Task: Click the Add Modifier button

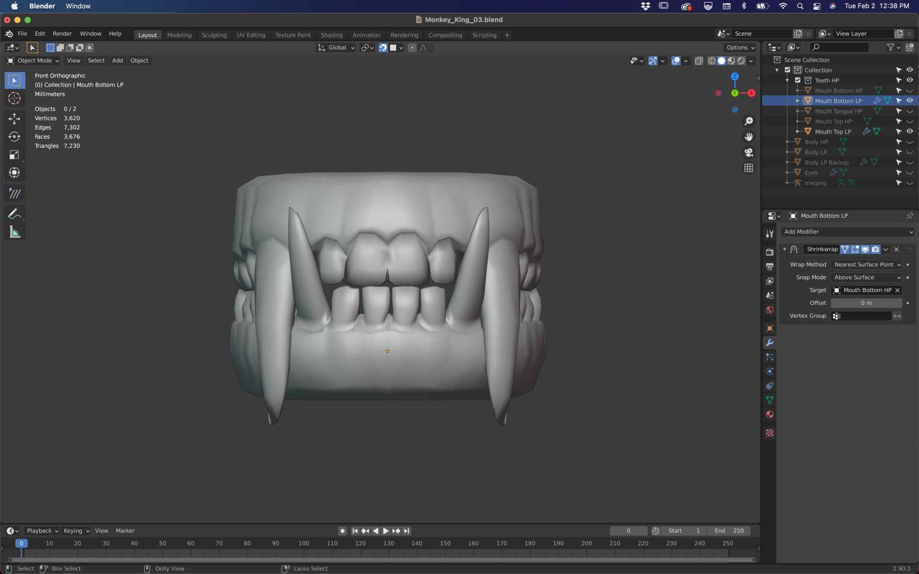Action: [x=848, y=232]
